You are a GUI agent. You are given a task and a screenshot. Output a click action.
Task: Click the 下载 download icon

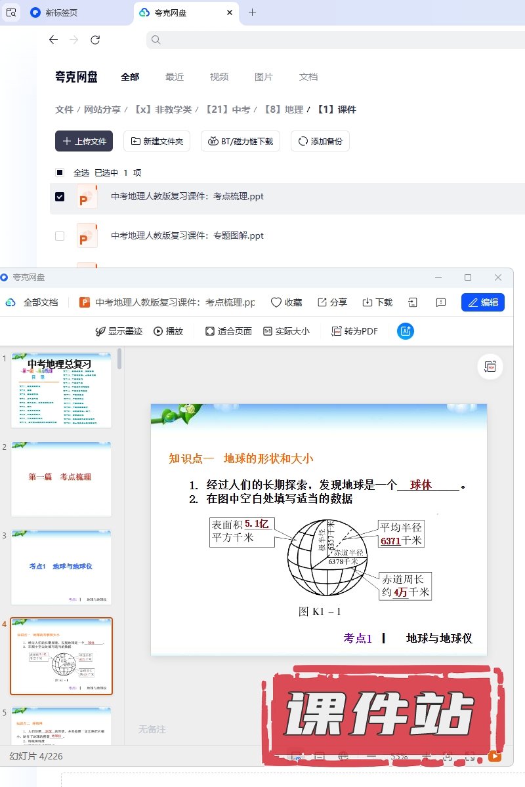tap(367, 302)
